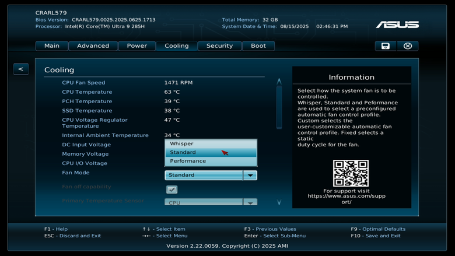The image size is (455, 256).
Task: Click the system time 02:46:31 PM
Action: click(332, 26)
